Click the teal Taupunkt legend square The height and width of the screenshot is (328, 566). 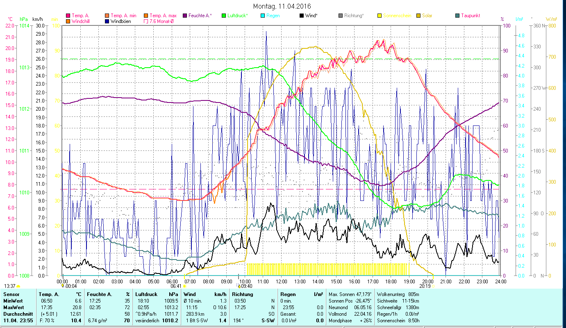pyautogui.click(x=457, y=16)
